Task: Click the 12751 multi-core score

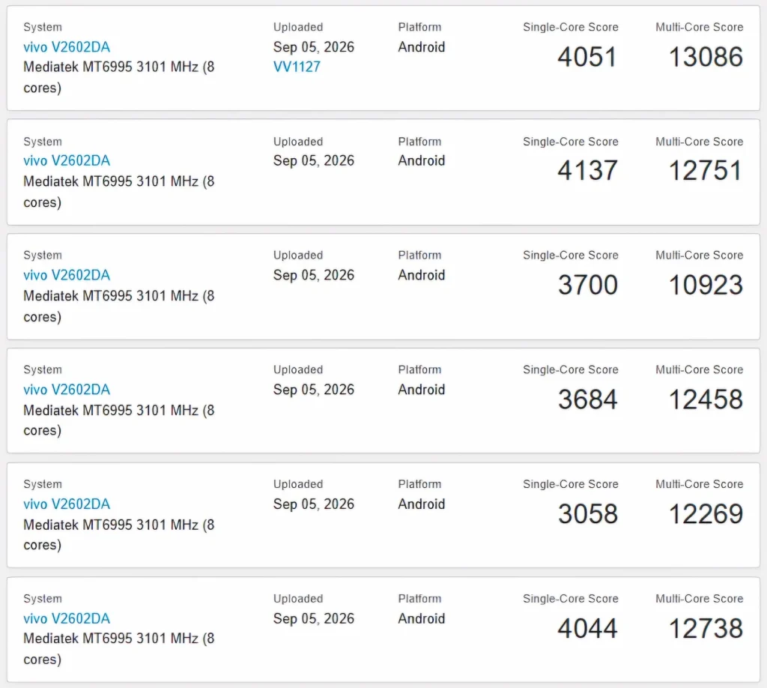Action: (x=706, y=170)
